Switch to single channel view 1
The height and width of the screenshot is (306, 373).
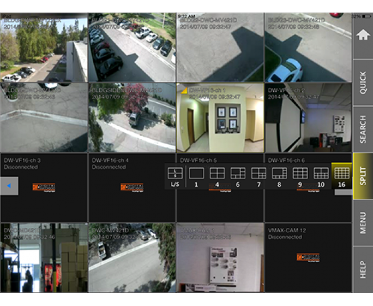coord(196,177)
